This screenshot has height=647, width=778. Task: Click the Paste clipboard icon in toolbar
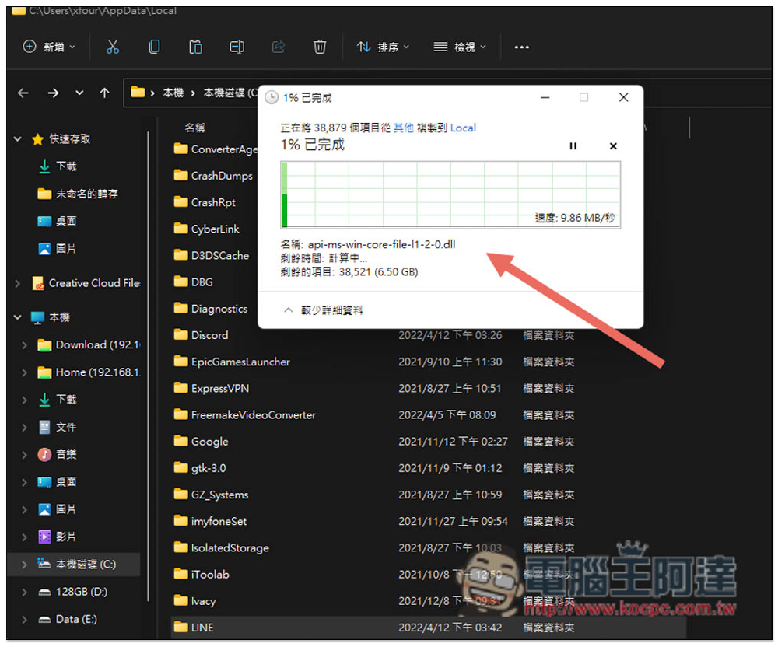tap(195, 47)
